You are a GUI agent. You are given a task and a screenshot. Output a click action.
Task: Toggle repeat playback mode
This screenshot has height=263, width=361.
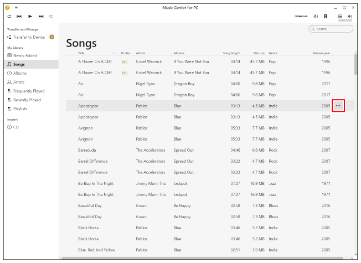click(51, 17)
